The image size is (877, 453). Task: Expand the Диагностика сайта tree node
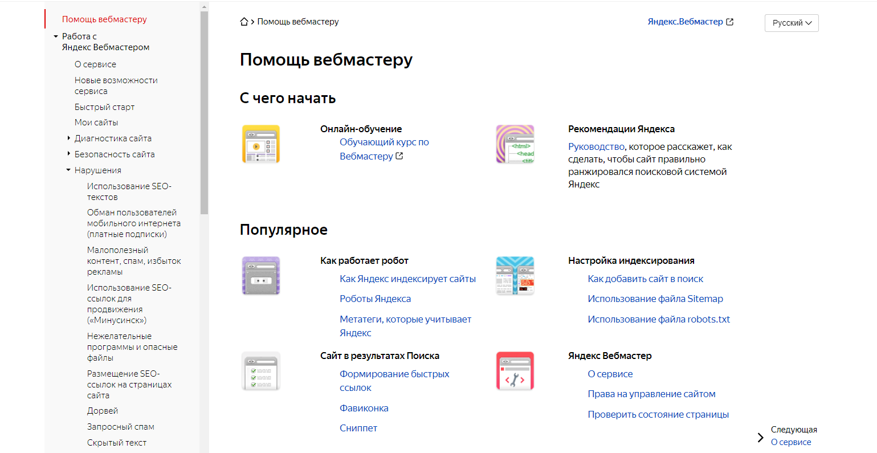69,138
